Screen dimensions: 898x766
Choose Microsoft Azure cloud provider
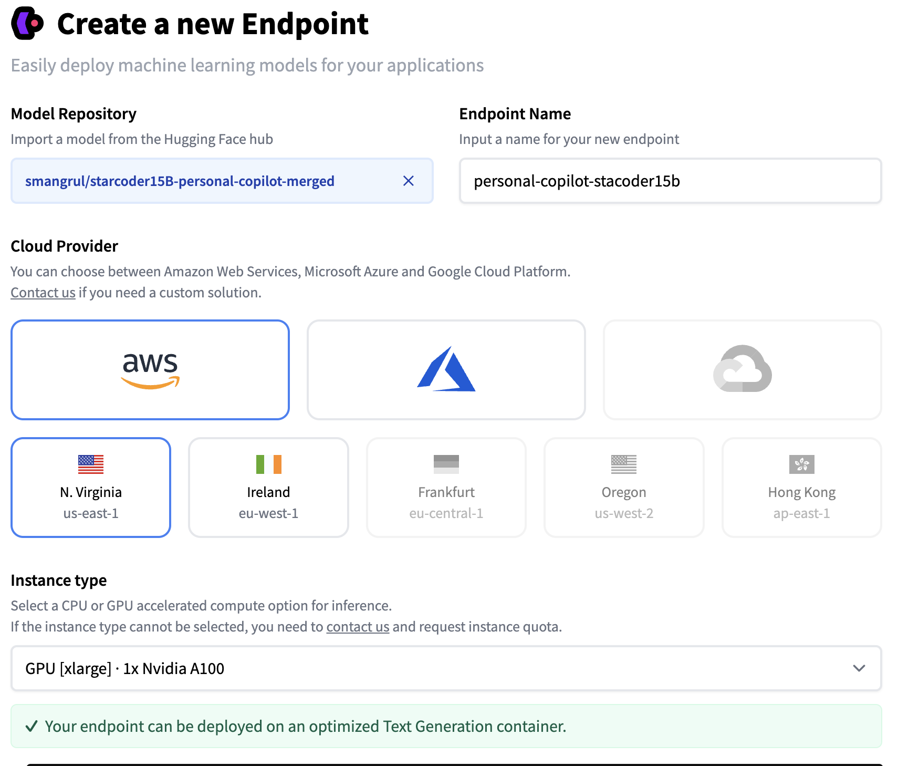coord(446,370)
